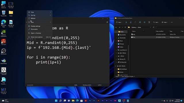Select the app Python file row

tap(157, 34)
